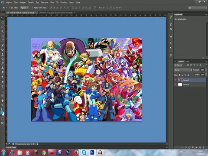Image resolution: width=208 pixels, height=156 pixels.
Task: Select the Camada 0 layer name
Action: 186,84
